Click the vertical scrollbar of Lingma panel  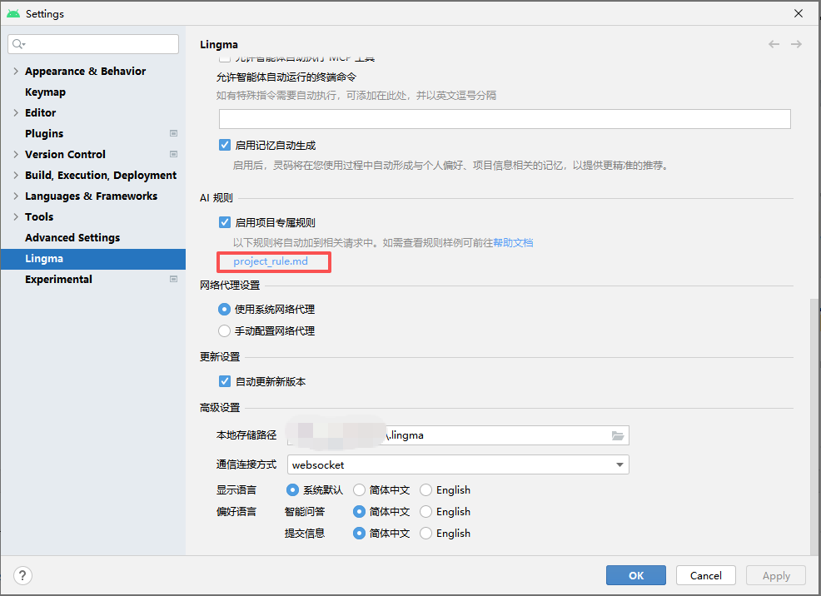[x=814, y=426]
